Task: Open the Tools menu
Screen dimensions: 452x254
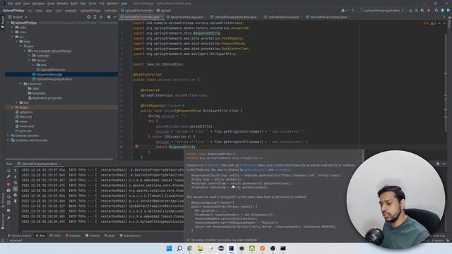Action: [93, 4]
